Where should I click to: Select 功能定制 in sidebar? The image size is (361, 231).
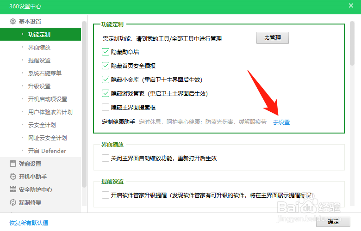click(x=41, y=34)
